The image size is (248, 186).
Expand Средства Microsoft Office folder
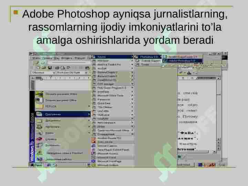[113, 130]
